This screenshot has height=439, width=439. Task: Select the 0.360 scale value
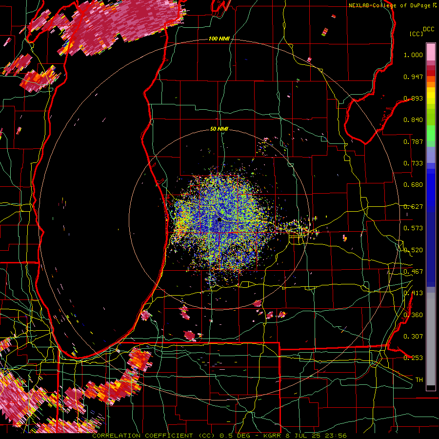pos(413,315)
